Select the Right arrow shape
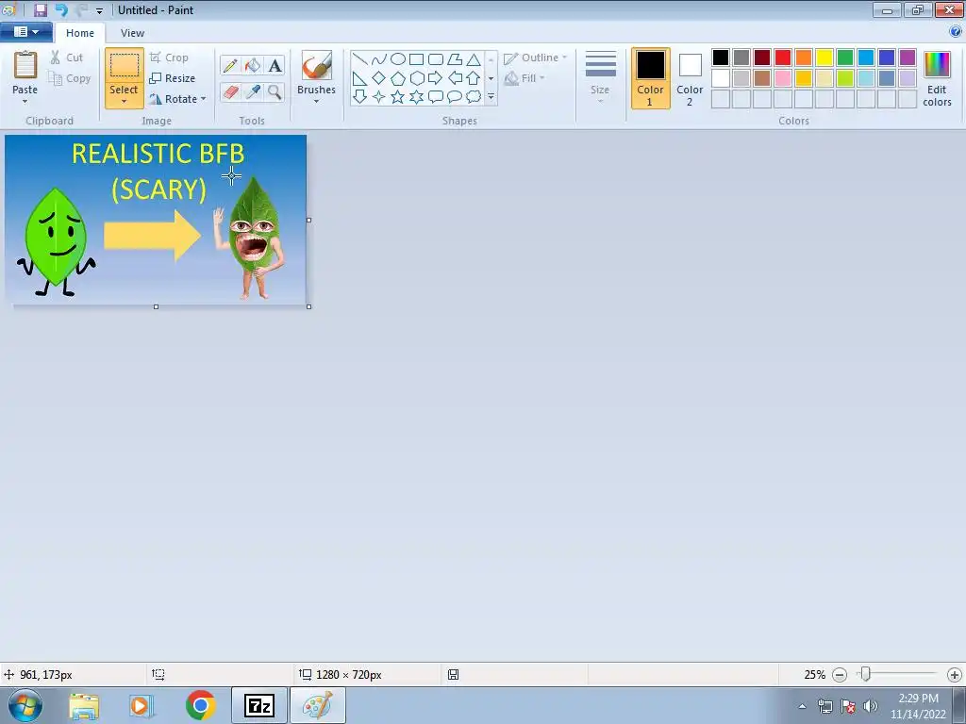Viewport: 966px width, 724px height. 436,78
